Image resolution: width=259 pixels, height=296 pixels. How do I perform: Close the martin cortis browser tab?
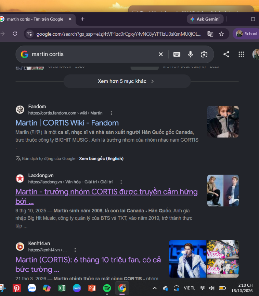[70, 19]
